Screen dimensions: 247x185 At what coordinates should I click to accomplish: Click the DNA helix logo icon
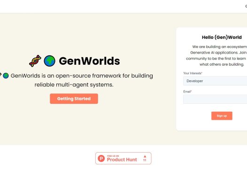(x=35, y=61)
